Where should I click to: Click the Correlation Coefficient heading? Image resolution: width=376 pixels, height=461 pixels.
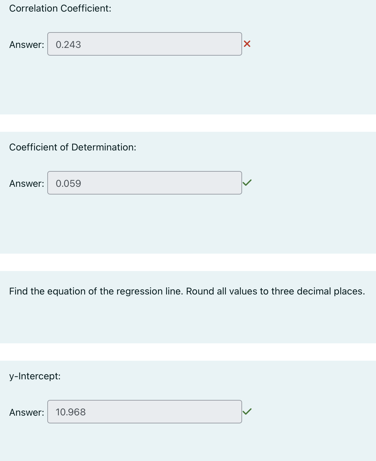point(60,8)
